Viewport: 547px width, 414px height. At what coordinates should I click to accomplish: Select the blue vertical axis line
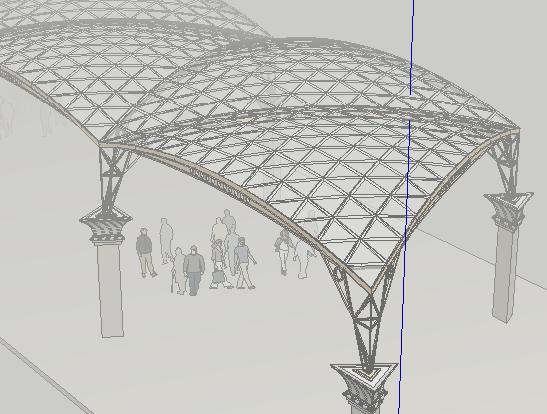(x=407, y=206)
